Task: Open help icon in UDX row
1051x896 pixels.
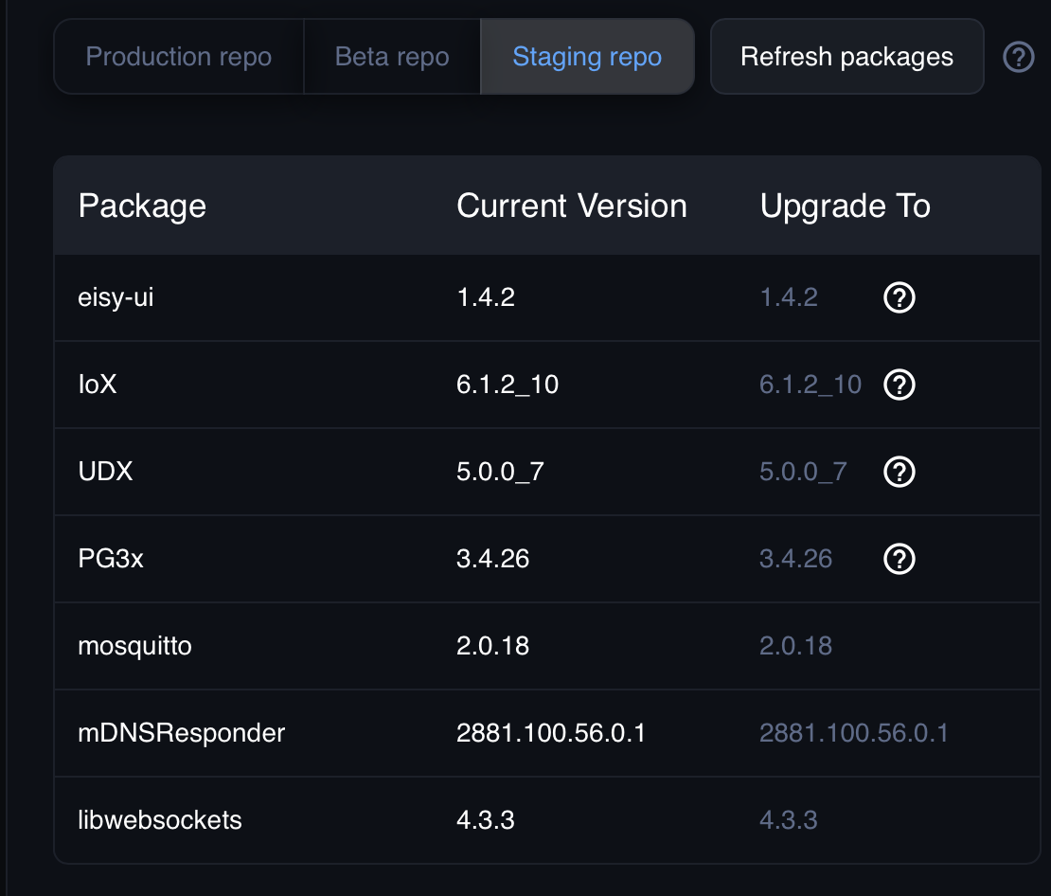Action: point(900,472)
